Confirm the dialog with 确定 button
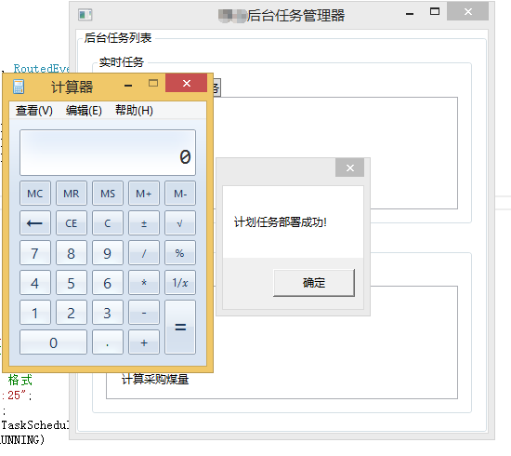Screen dimensions: 511x456 [314, 283]
